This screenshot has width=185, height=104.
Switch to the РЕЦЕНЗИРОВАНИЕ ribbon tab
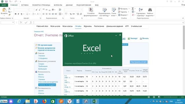(84, 5)
